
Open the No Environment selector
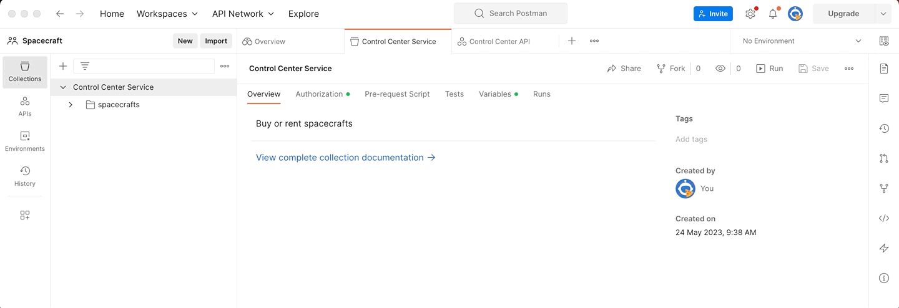click(802, 41)
